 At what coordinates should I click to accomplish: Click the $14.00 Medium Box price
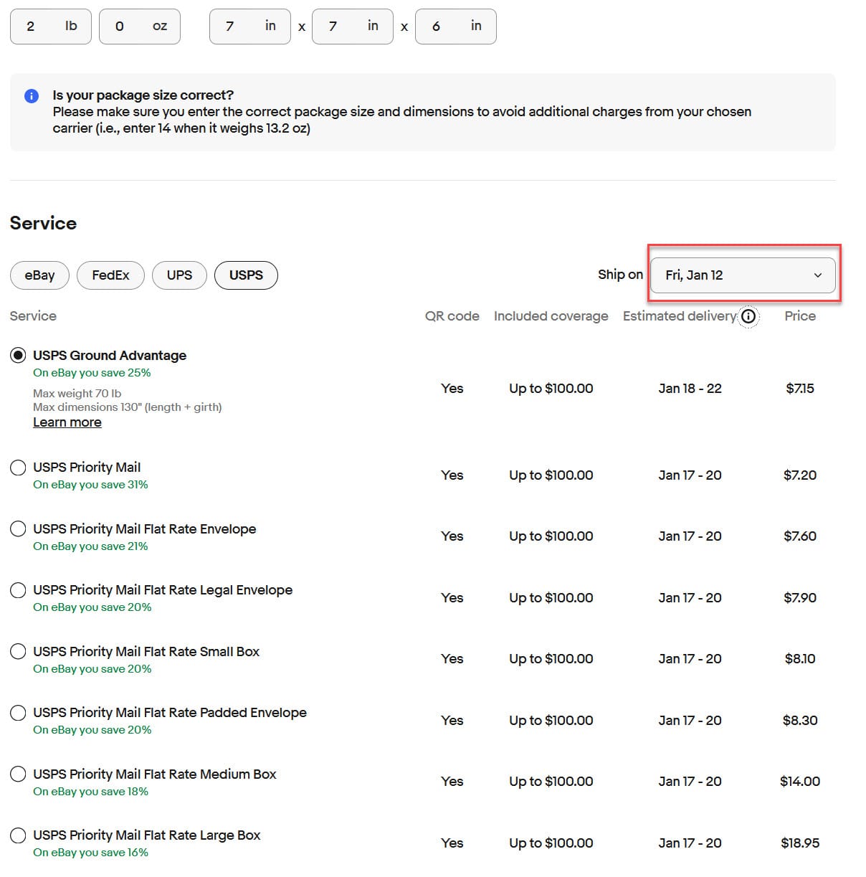click(x=800, y=782)
